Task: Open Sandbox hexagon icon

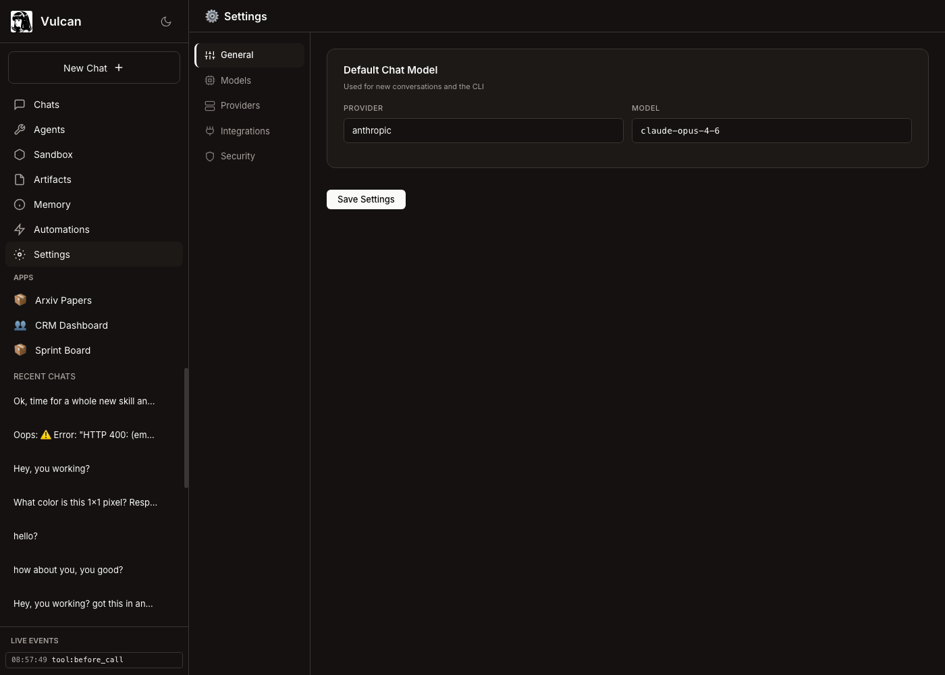Action: click(x=20, y=155)
